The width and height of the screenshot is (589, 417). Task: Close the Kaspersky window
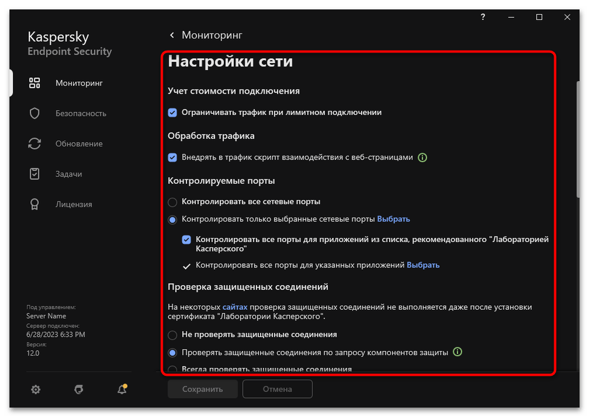pos(567,17)
